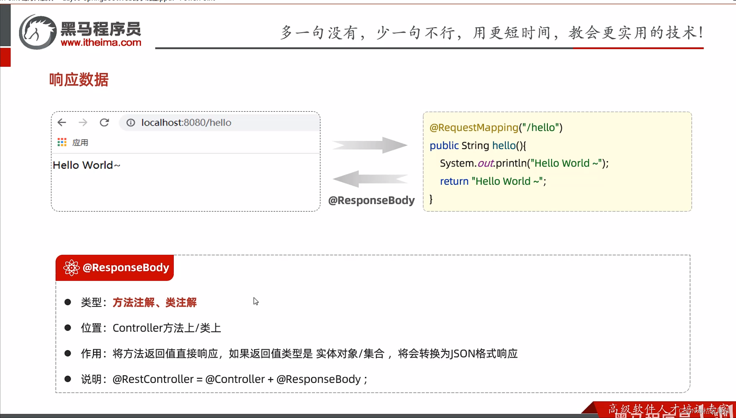Click the site info icon before localhost
Image resolution: width=736 pixels, height=418 pixels.
tap(130, 122)
